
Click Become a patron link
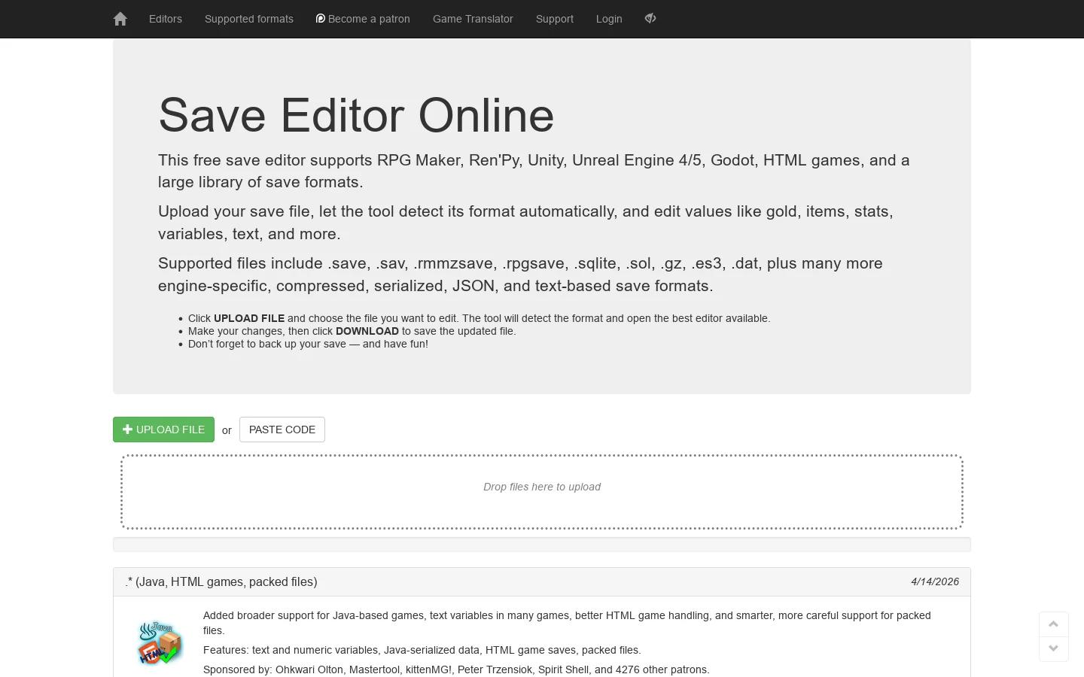click(363, 19)
